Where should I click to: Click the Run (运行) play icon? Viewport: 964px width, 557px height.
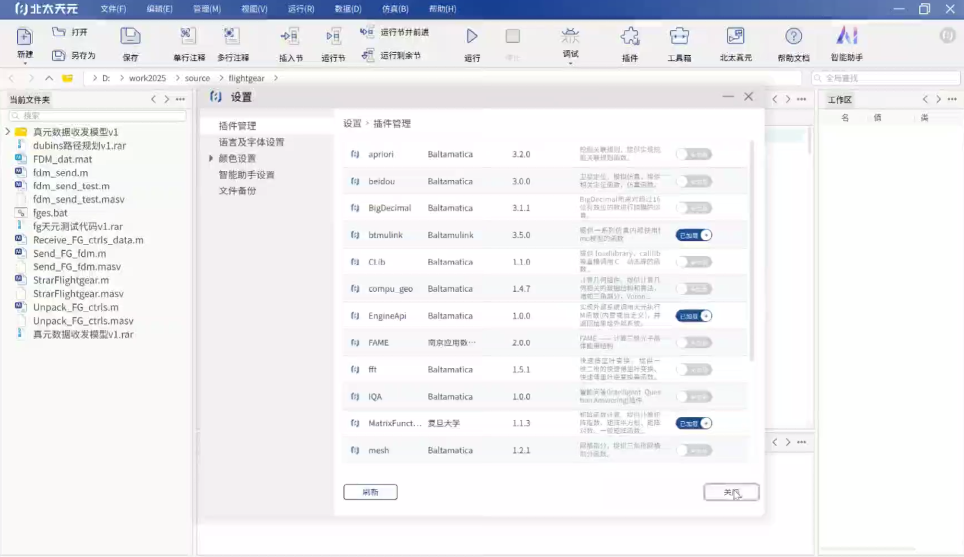[471, 36]
